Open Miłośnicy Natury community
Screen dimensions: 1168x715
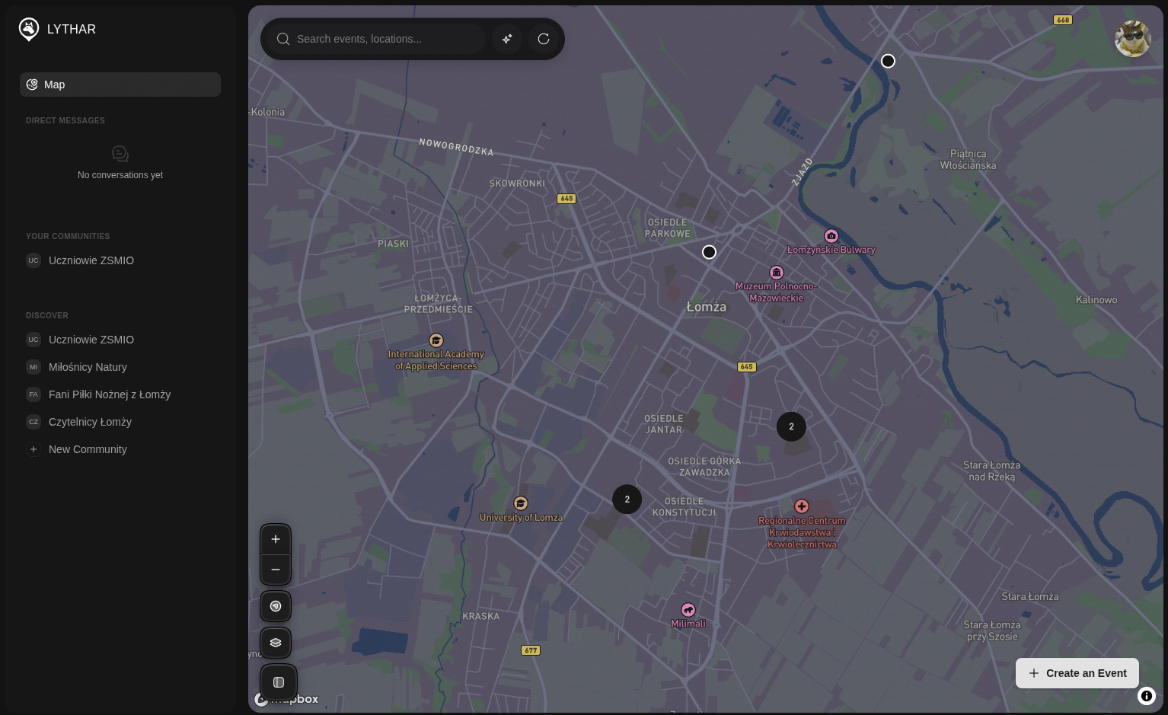point(88,367)
